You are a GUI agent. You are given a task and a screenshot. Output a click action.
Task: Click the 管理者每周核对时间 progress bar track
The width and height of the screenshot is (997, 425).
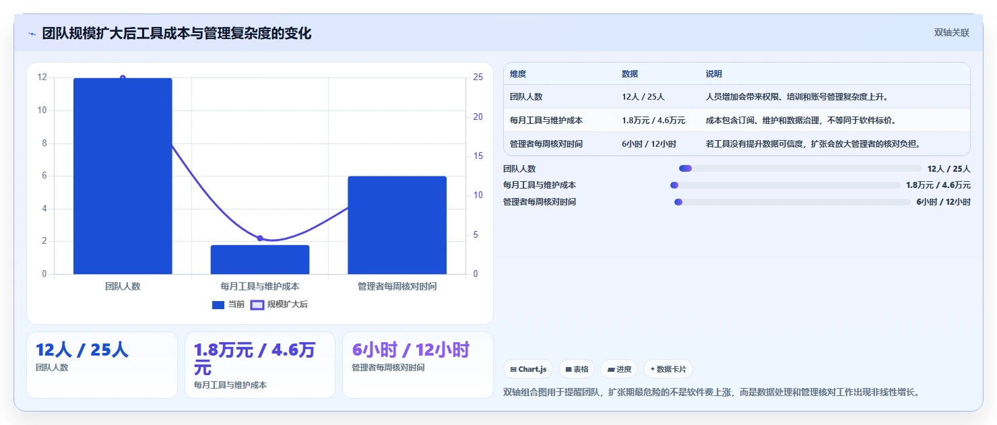[793, 202]
